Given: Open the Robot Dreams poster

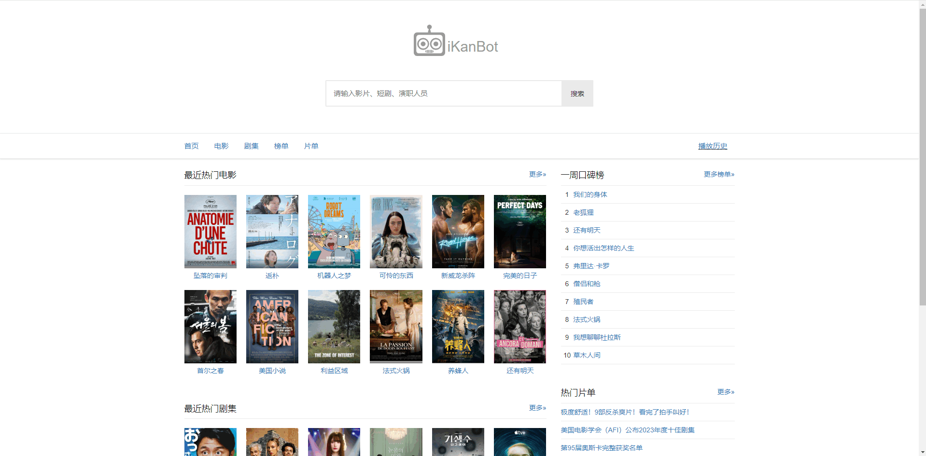Looking at the screenshot, I should (x=334, y=232).
